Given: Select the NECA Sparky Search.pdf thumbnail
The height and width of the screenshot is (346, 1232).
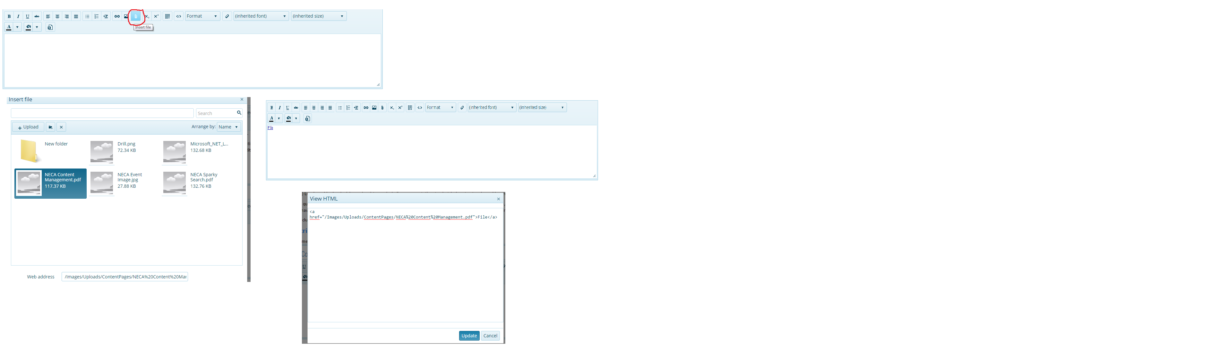Looking at the screenshot, I should coord(175,183).
